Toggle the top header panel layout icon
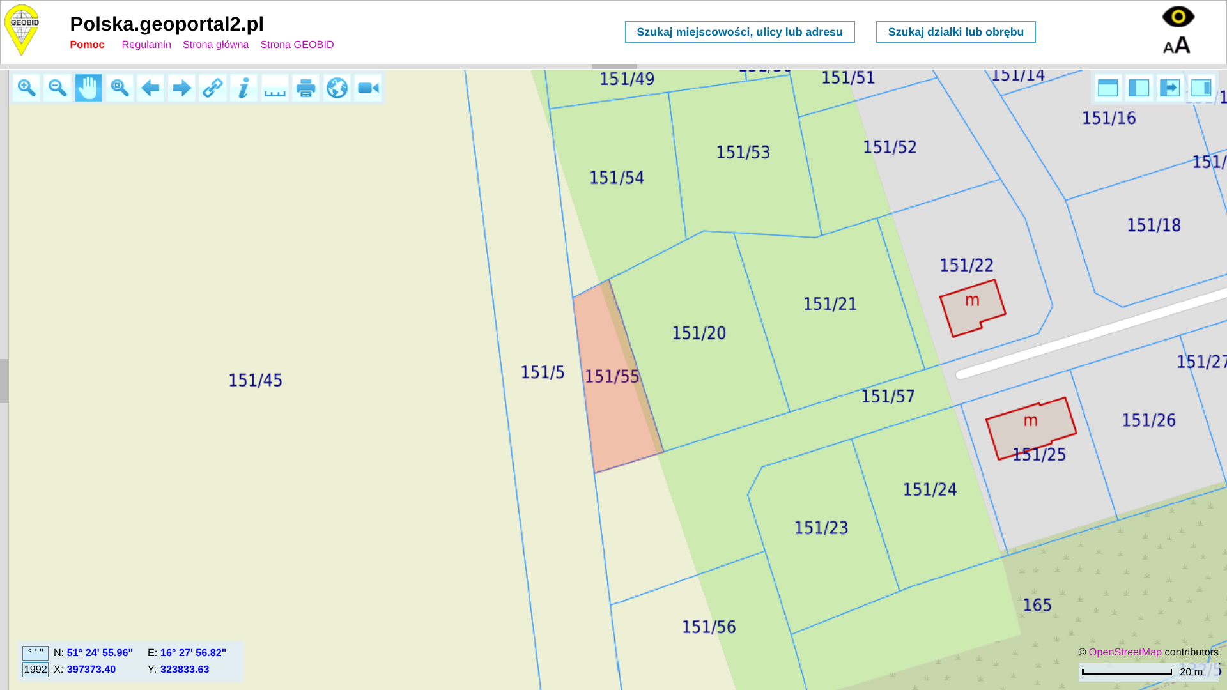The height and width of the screenshot is (690, 1227). [x=1107, y=88]
